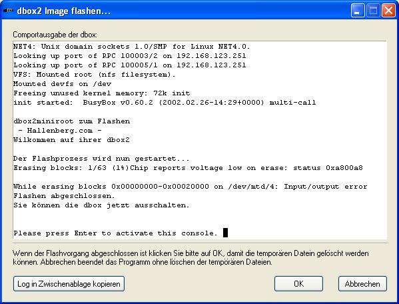Click the black cursor block in console
Image resolution: width=399 pixels, height=304 pixels.
click(225, 233)
